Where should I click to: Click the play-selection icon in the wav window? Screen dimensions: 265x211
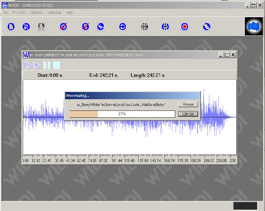pyautogui.click(x=27, y=65)
